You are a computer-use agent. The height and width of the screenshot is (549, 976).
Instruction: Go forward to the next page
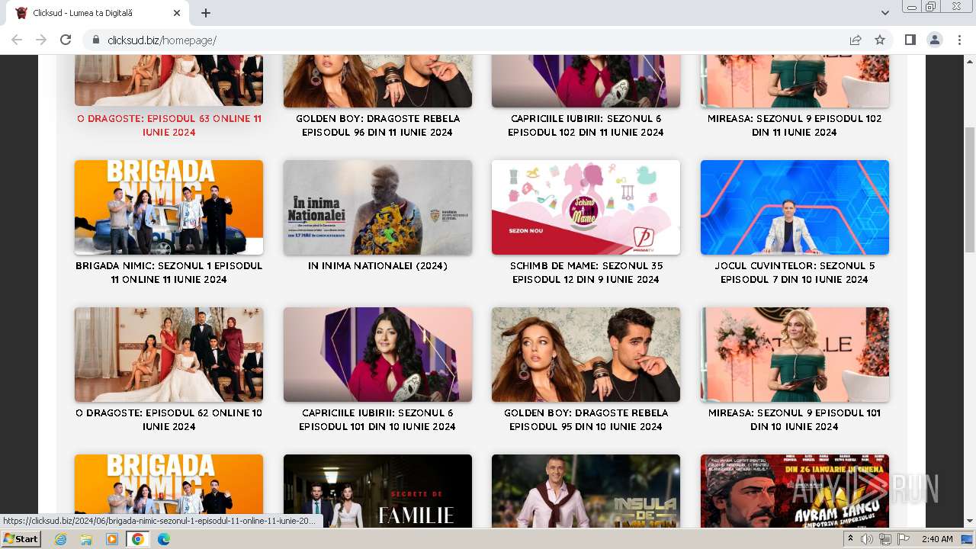click(41, 40)
